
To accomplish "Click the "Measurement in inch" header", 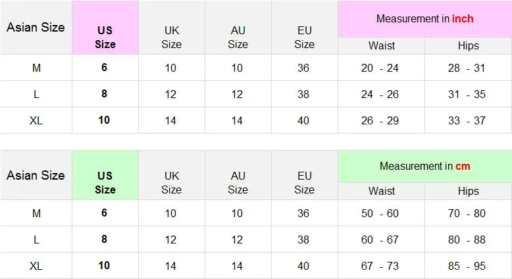I will click(424, 19).
